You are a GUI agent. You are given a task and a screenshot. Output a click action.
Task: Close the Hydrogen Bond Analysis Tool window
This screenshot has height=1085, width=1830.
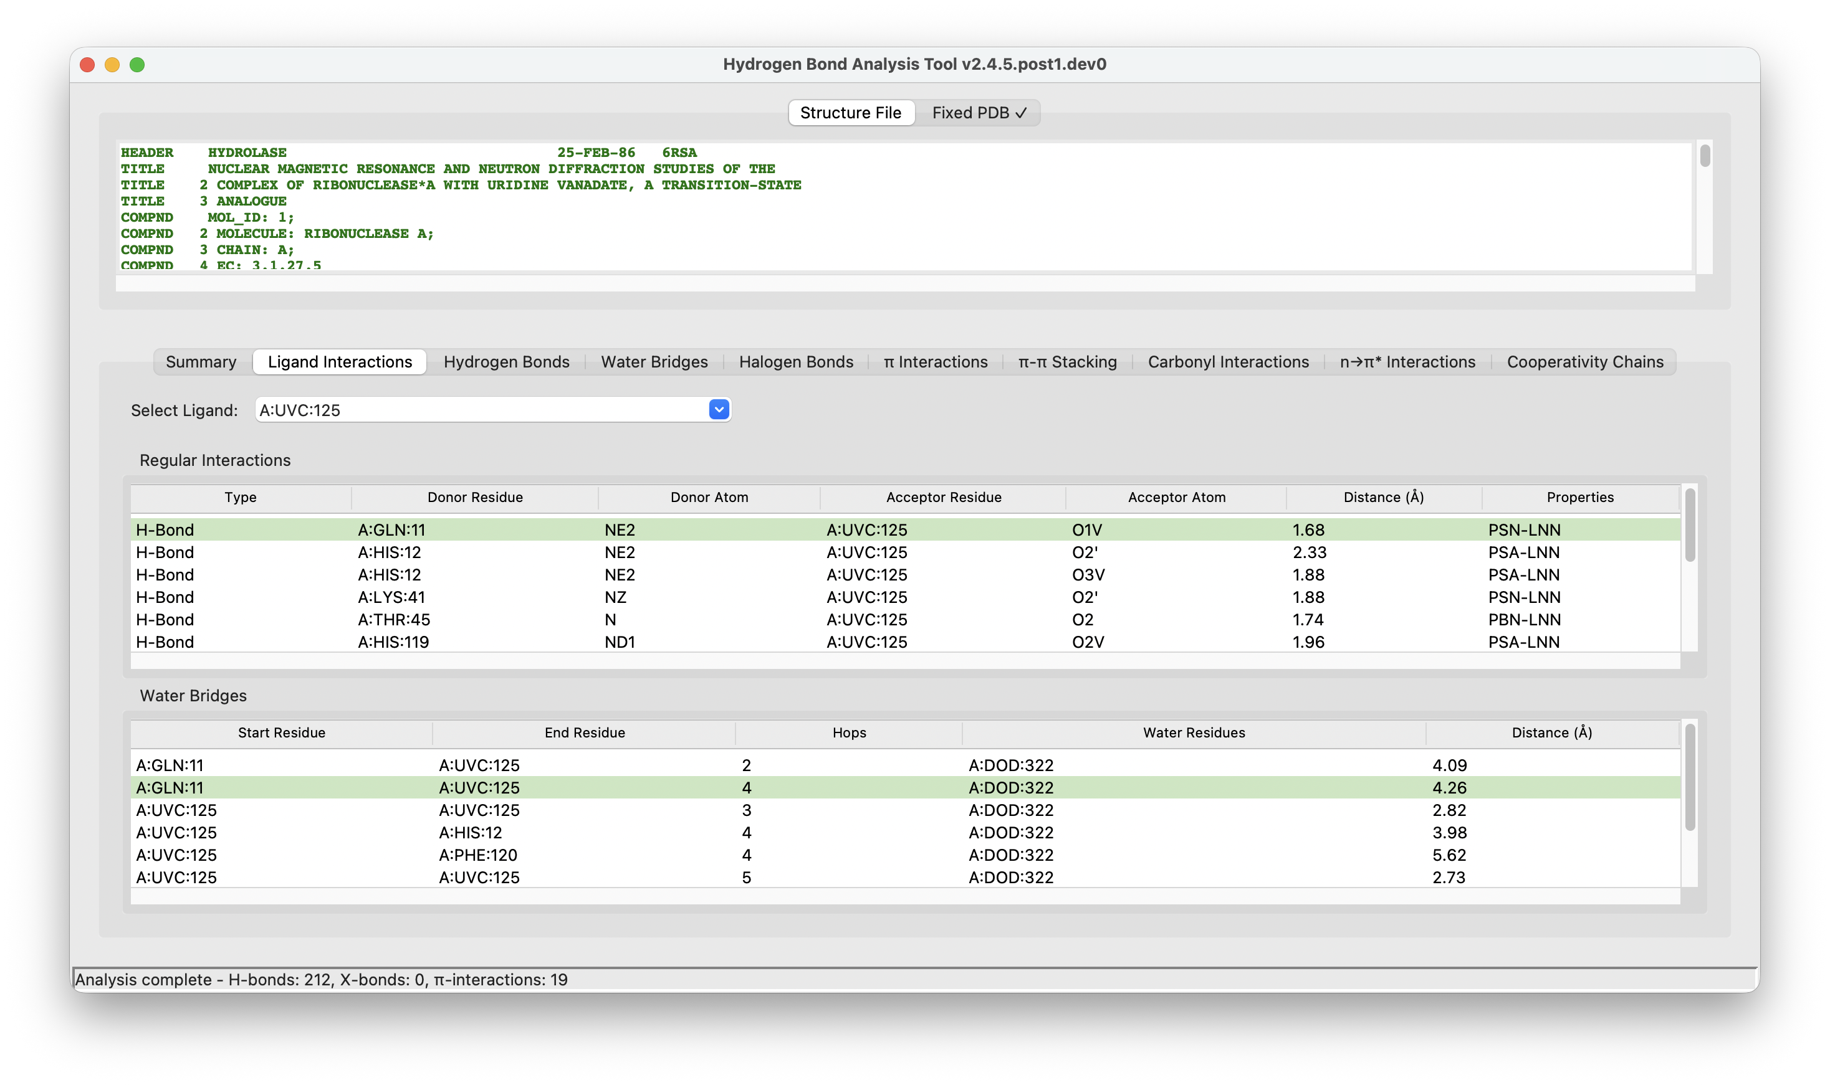tap(87, 64)
